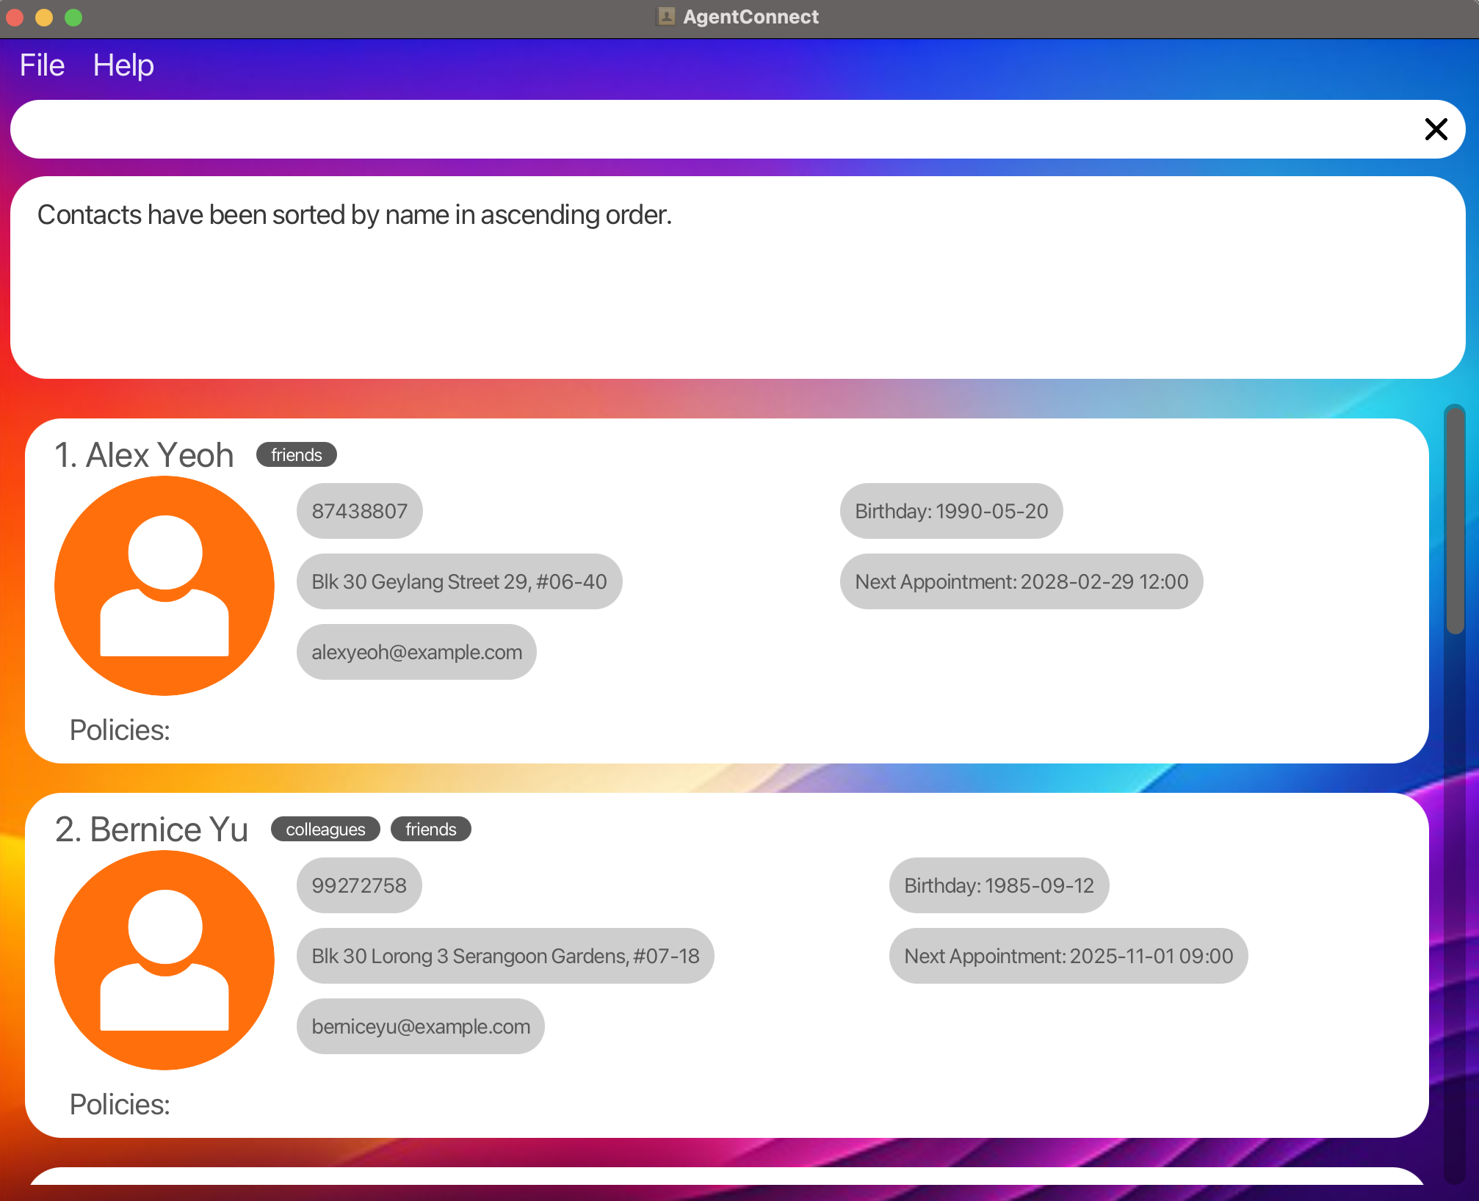Click Next Appointment: 2028-02-29 12:00
Viewport: 1479px width, 1201px height.
tap(1021, 581)
